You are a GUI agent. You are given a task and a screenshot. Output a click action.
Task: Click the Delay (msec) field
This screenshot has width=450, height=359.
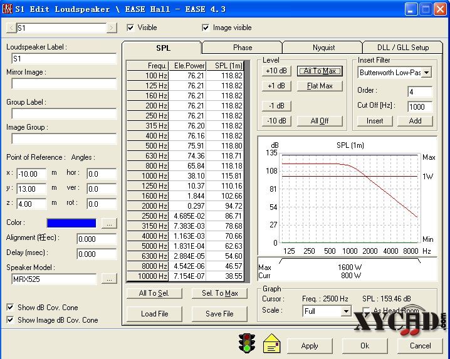(x=97, y=254)
